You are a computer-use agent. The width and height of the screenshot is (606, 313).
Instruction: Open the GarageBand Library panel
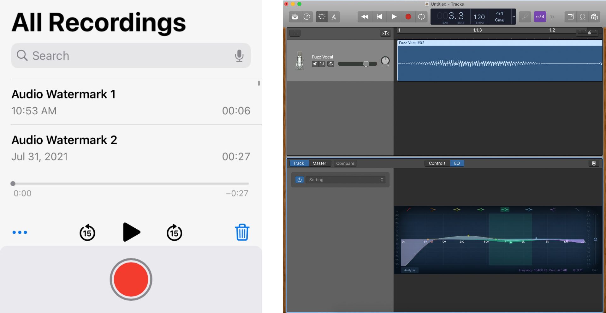pos(295,17)
